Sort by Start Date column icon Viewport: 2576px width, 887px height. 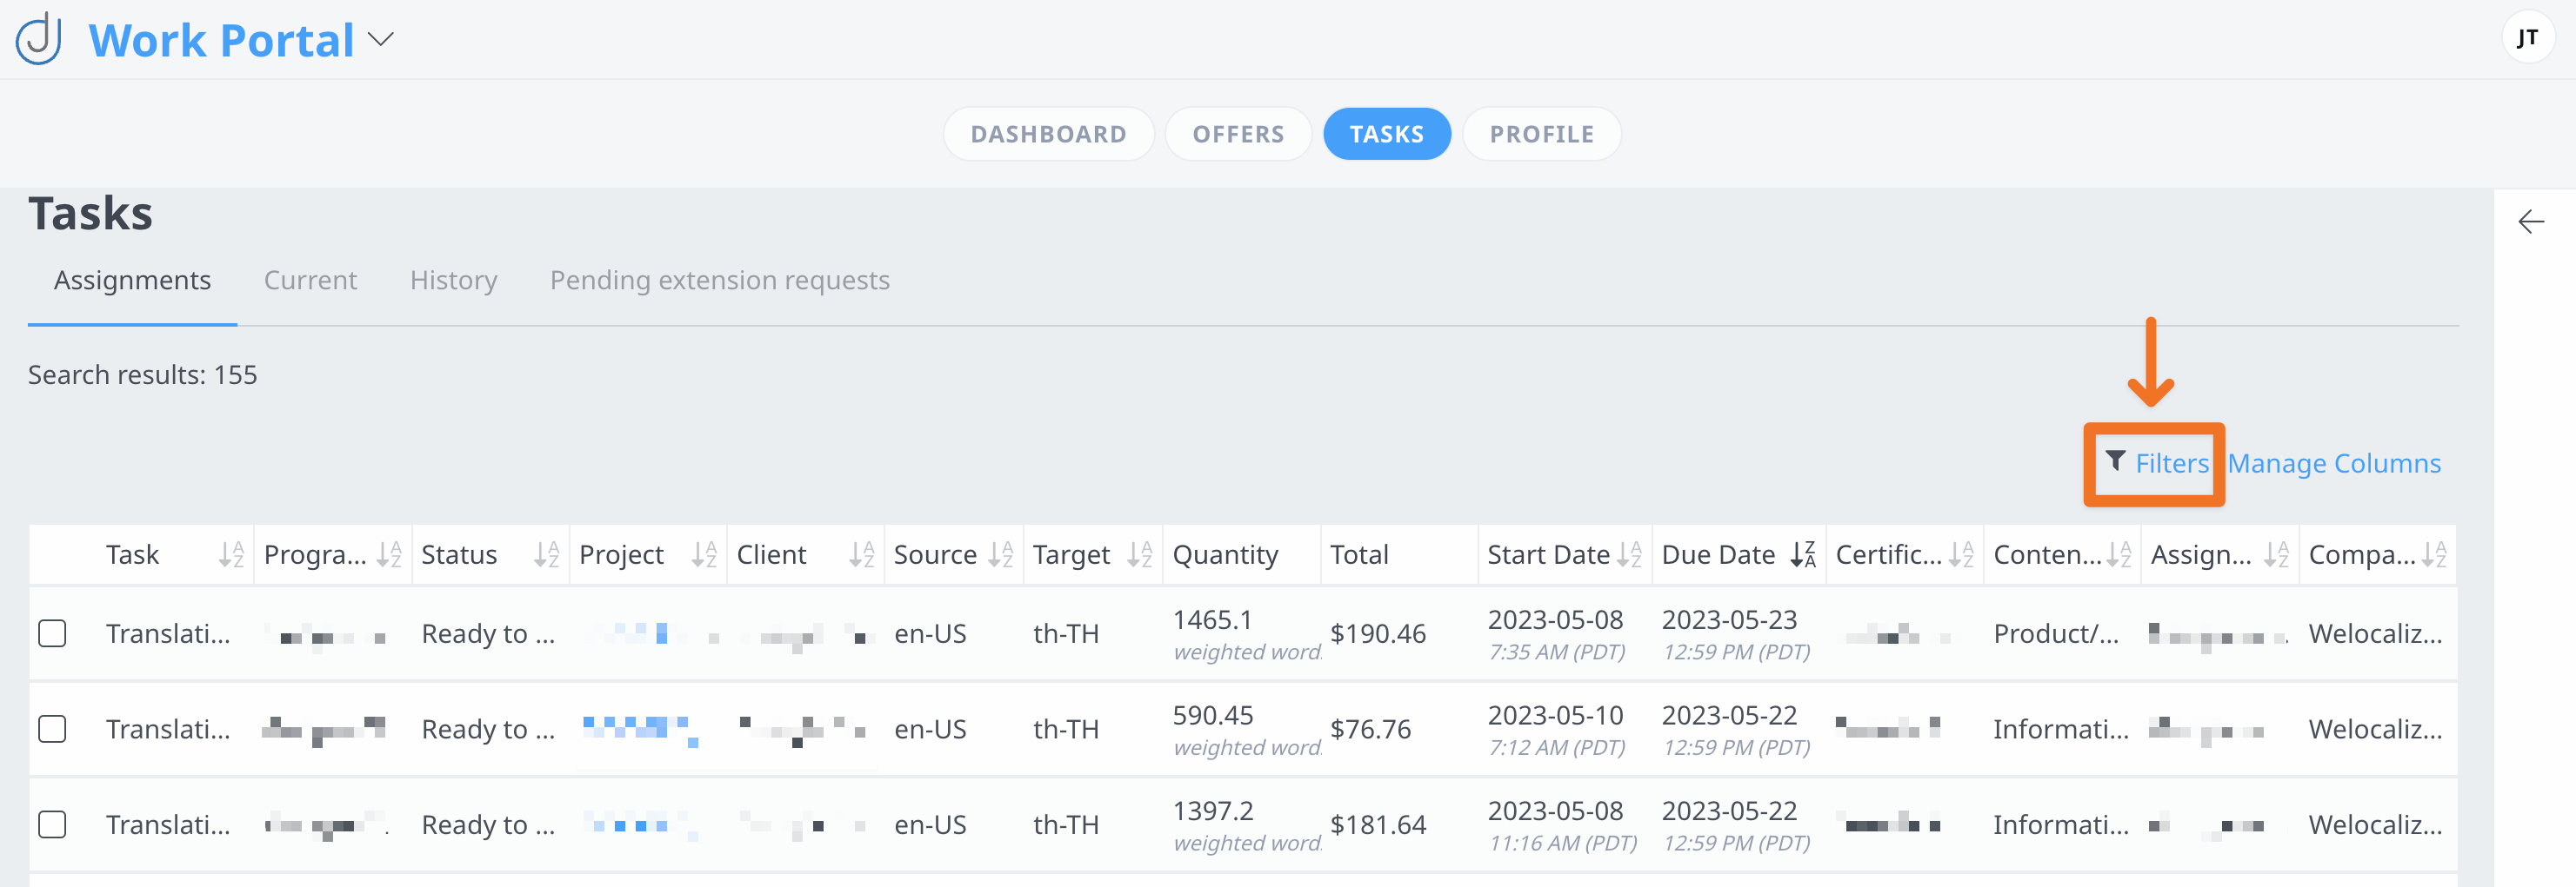[1628, 554]
